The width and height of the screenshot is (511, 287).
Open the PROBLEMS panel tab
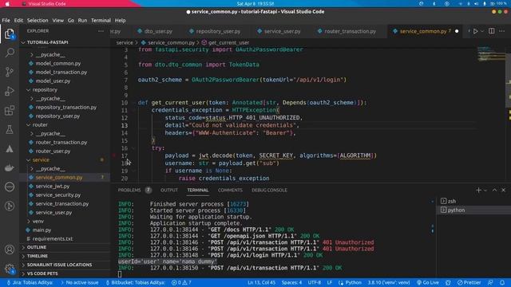(x=129, y=190)
